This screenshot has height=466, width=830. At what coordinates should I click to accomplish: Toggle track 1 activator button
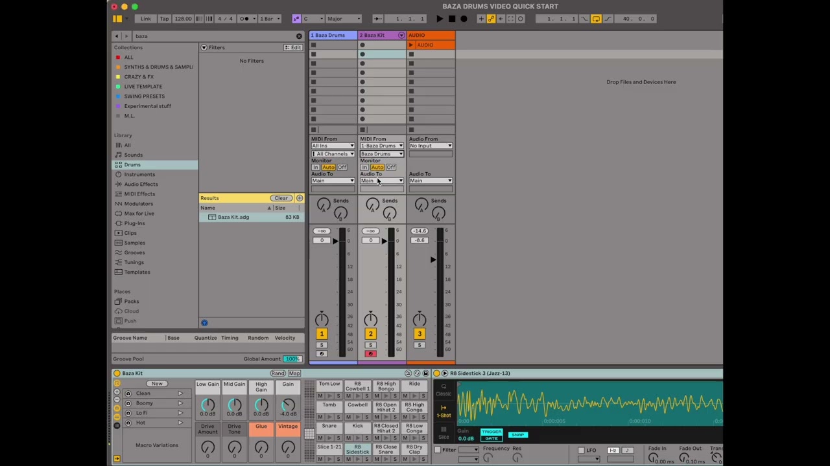pyautogui.click(x=321, y=334)
